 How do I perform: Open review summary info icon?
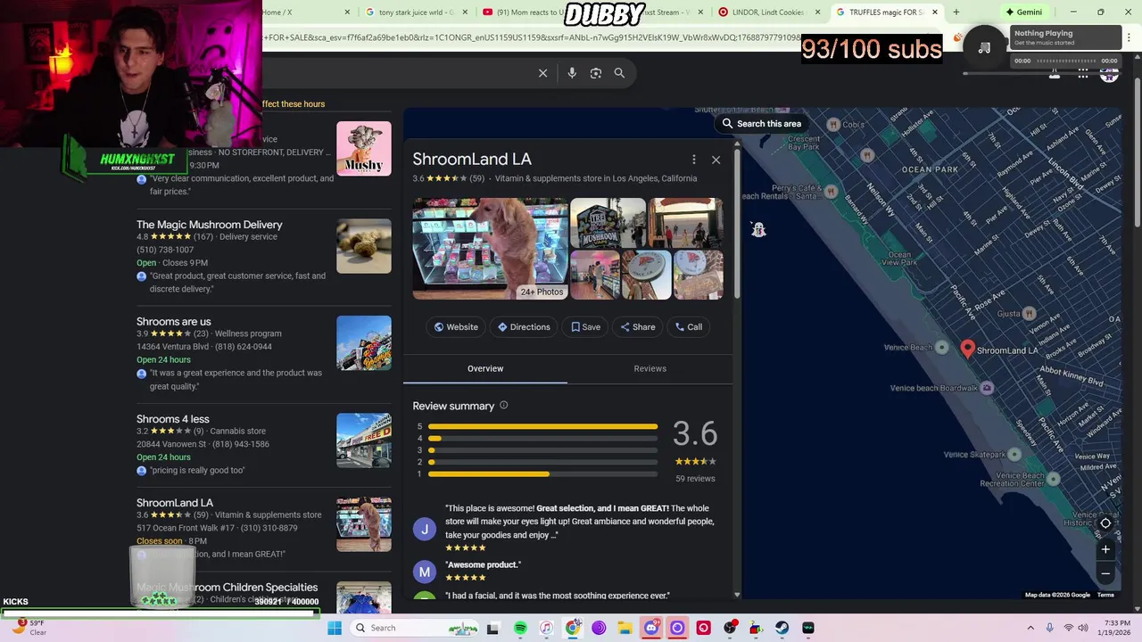[x=503, y=406]
